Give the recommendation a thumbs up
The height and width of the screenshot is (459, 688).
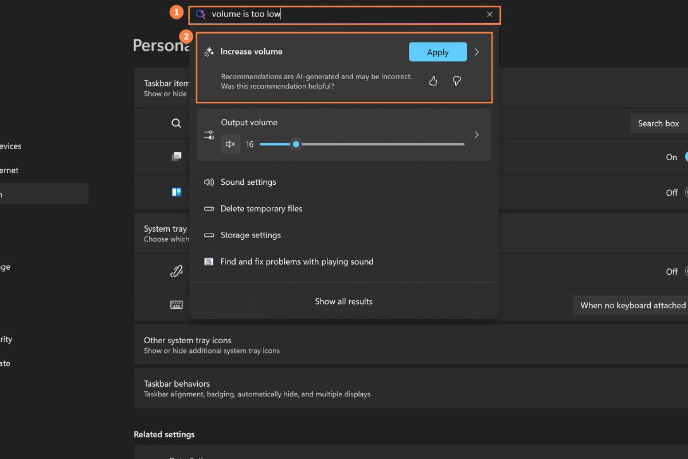[433, 81]
